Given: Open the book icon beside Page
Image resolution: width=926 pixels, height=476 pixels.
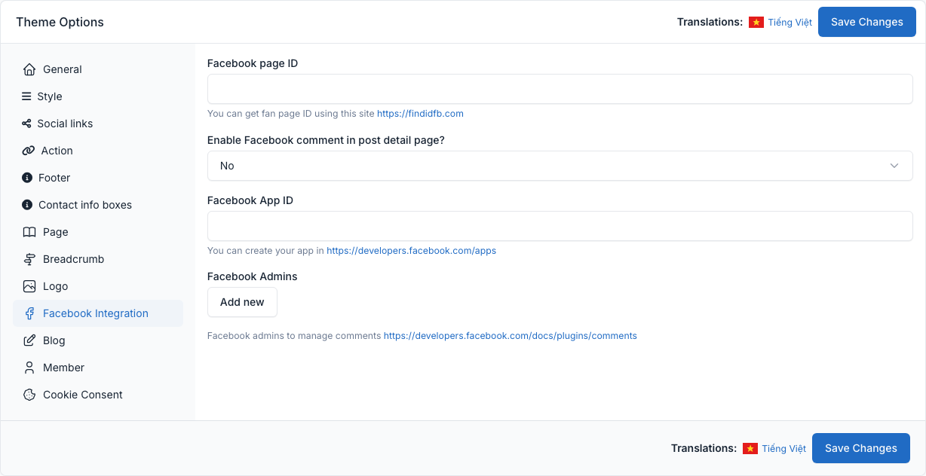Looking at the screenshot, I should tap(29, 232).
